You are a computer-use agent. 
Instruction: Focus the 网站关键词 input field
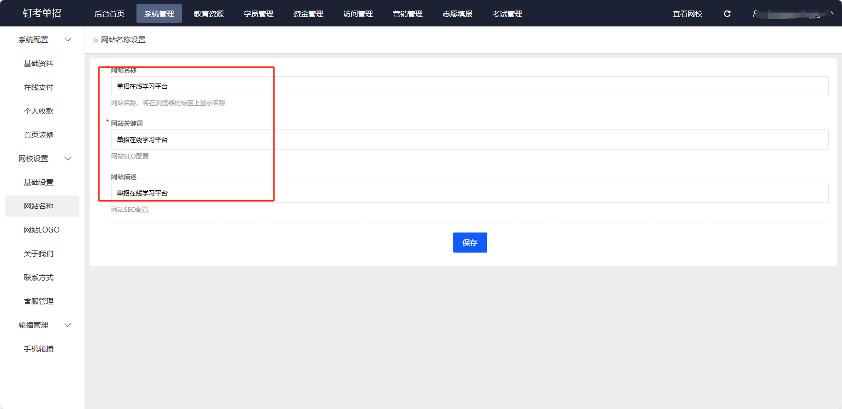click(470, 140)
